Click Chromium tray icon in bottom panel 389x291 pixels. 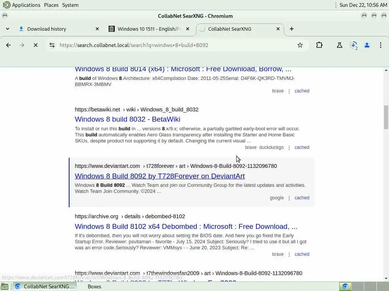click(345, 286)
